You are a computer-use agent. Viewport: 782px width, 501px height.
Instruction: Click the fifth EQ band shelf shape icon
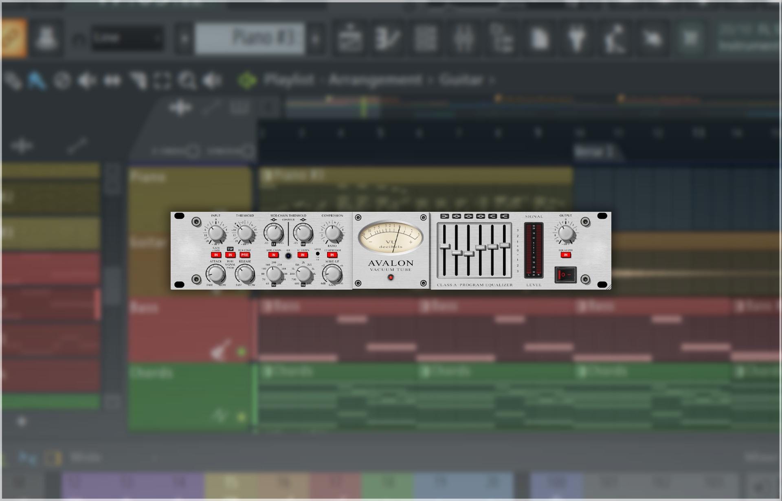(493, 216)
